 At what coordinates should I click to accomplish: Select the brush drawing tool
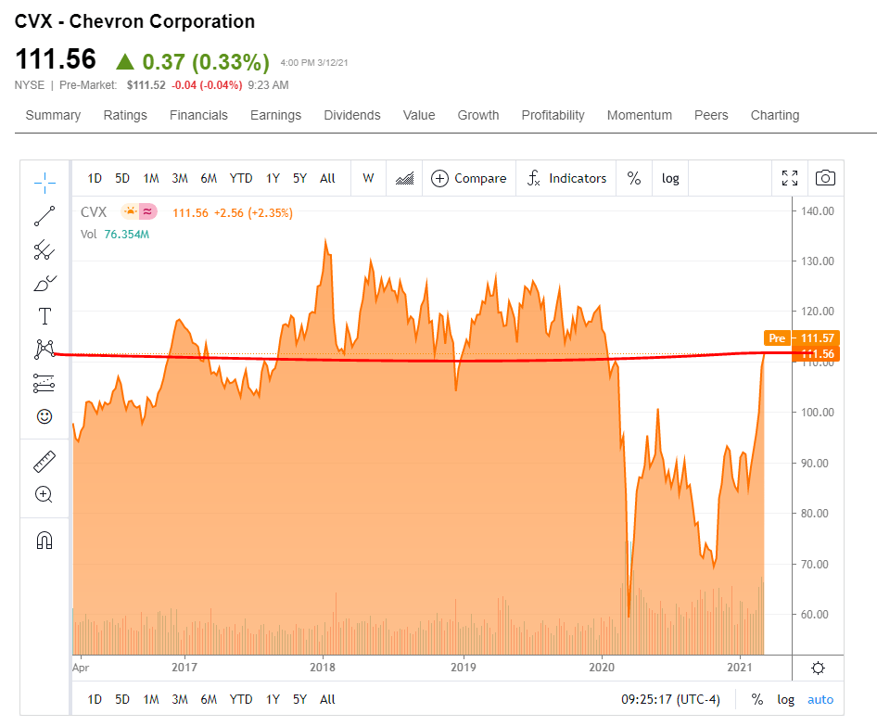[44, 284]
